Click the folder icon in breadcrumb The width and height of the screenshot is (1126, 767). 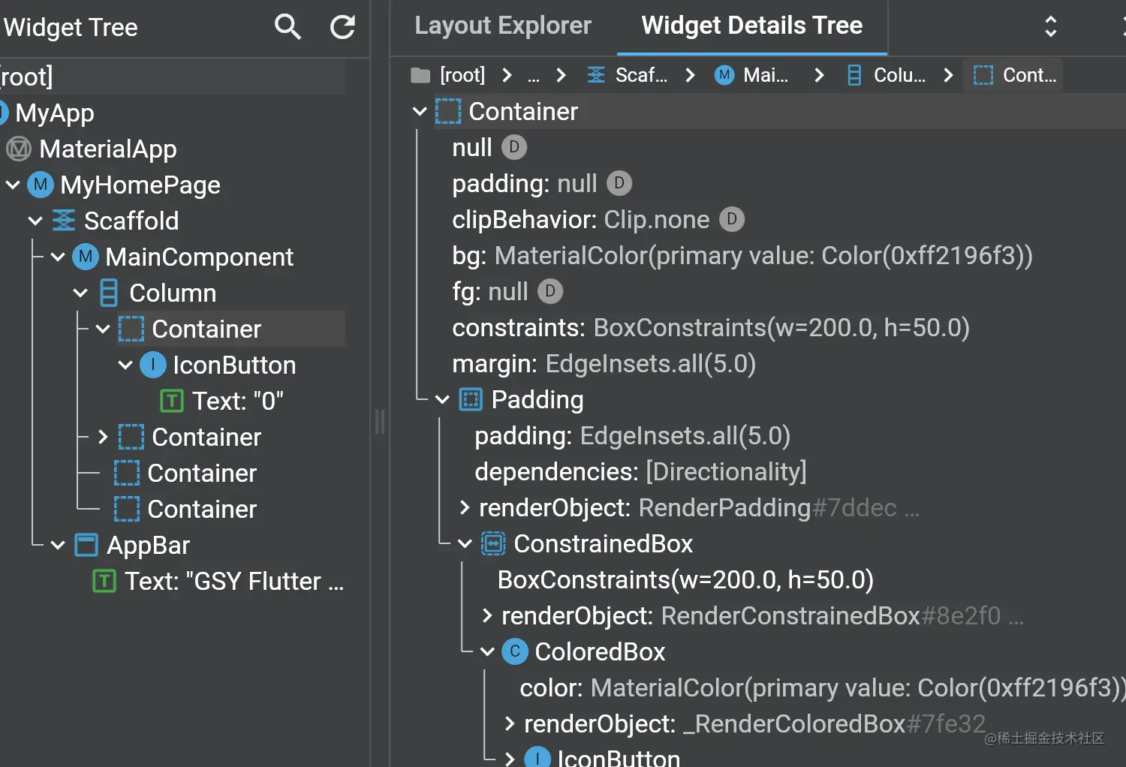(420, 75)
